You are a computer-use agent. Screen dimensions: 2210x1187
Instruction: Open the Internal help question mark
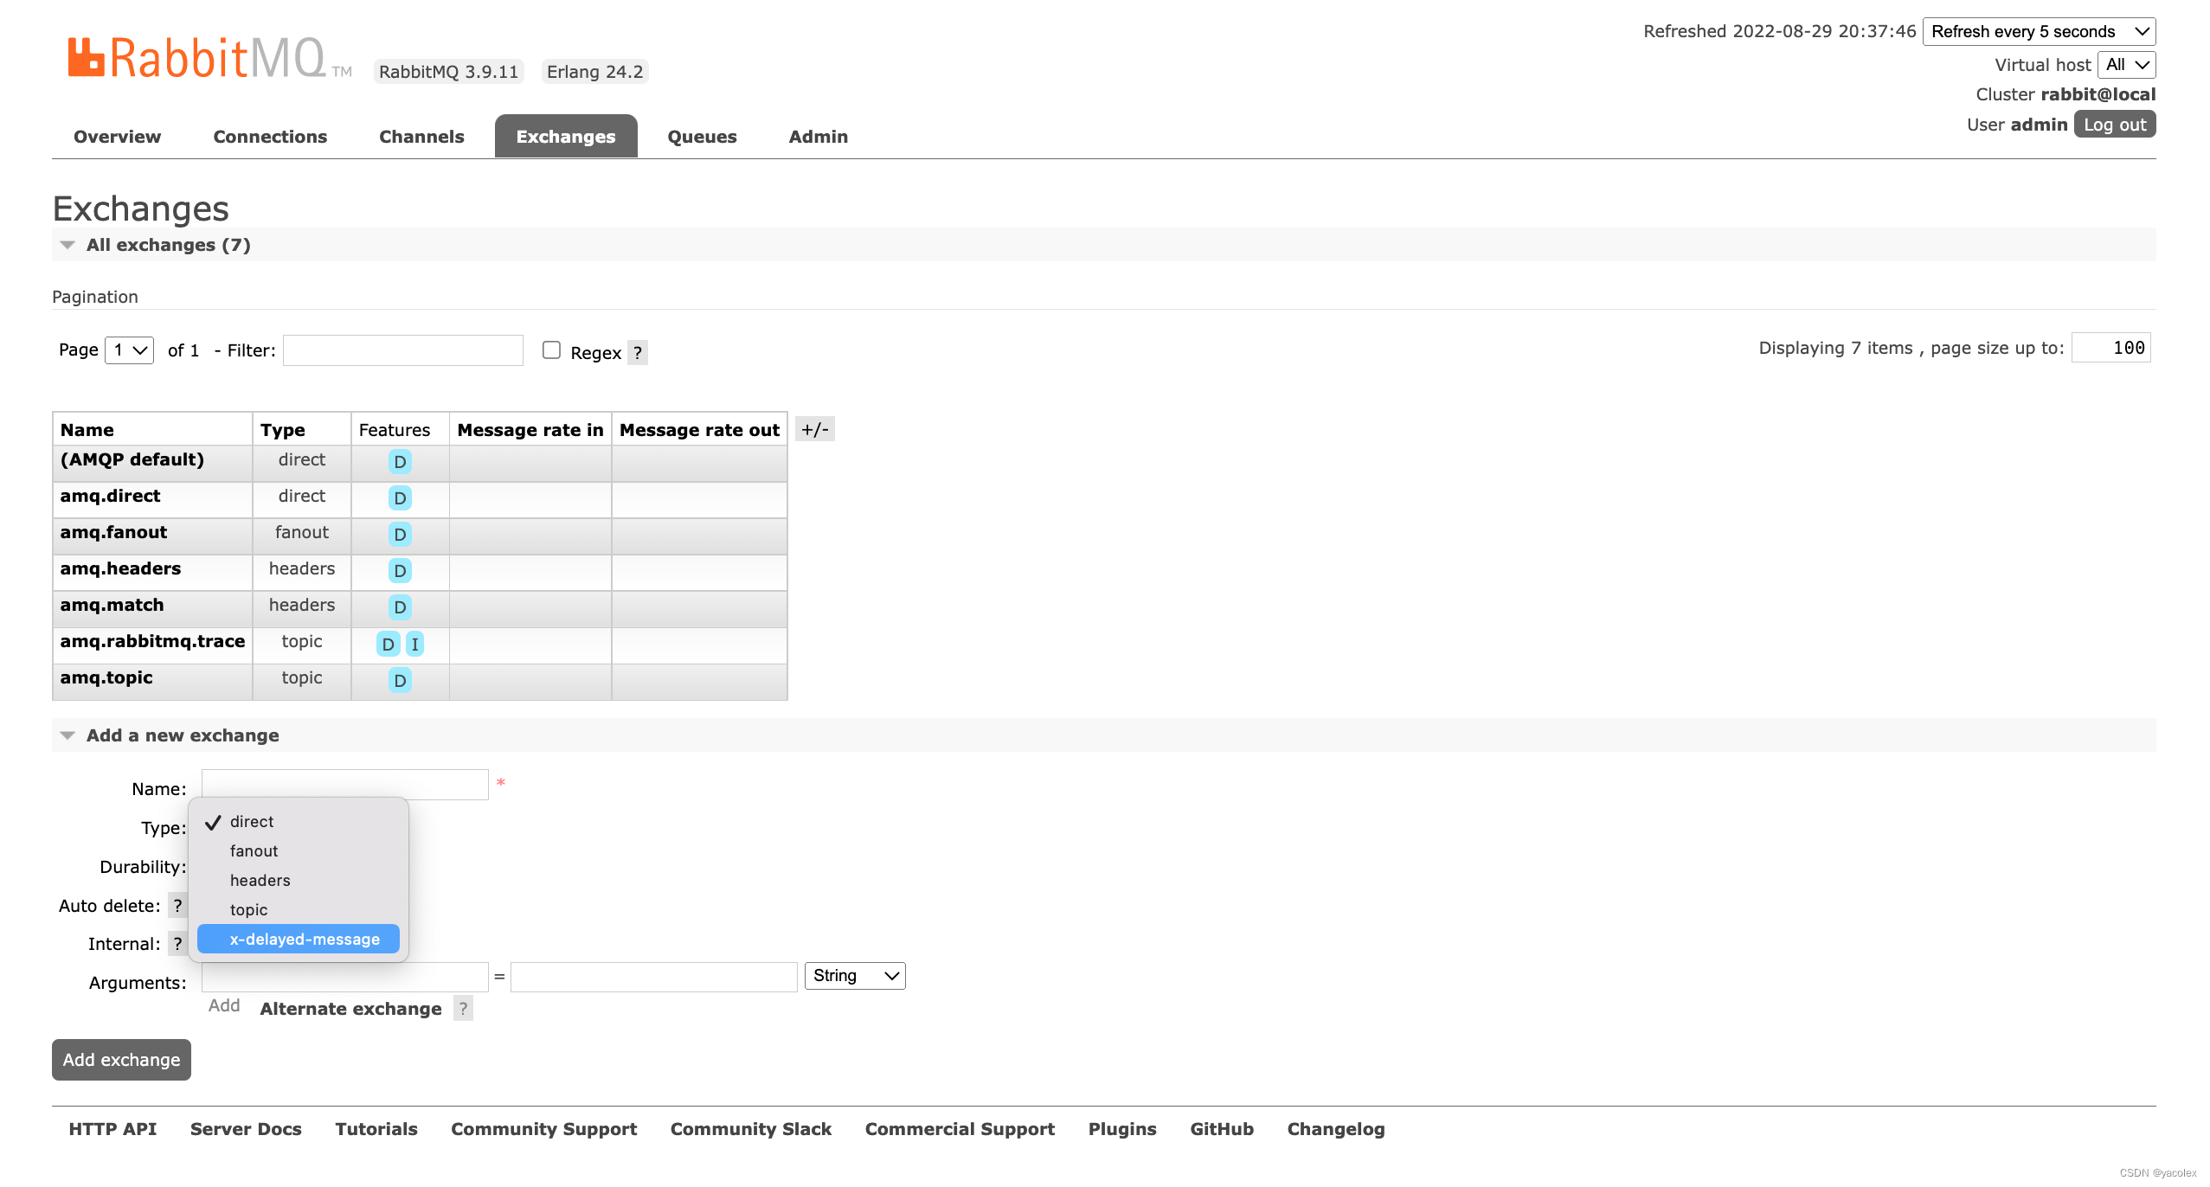(x=177, y=943)
